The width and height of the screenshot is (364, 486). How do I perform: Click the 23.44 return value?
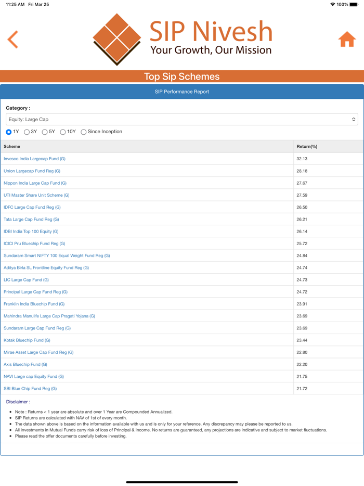click(302, 340)
